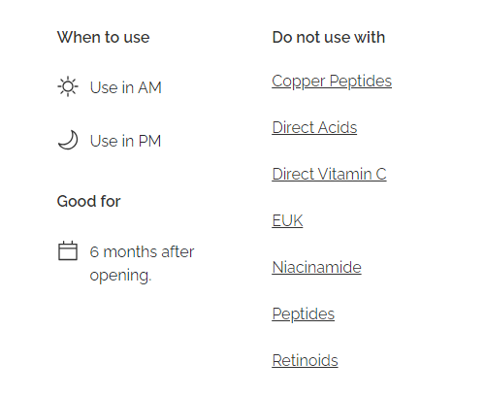Visit the Niacinamide link
The width and height of the screenshot is (485, 396).
316,267
